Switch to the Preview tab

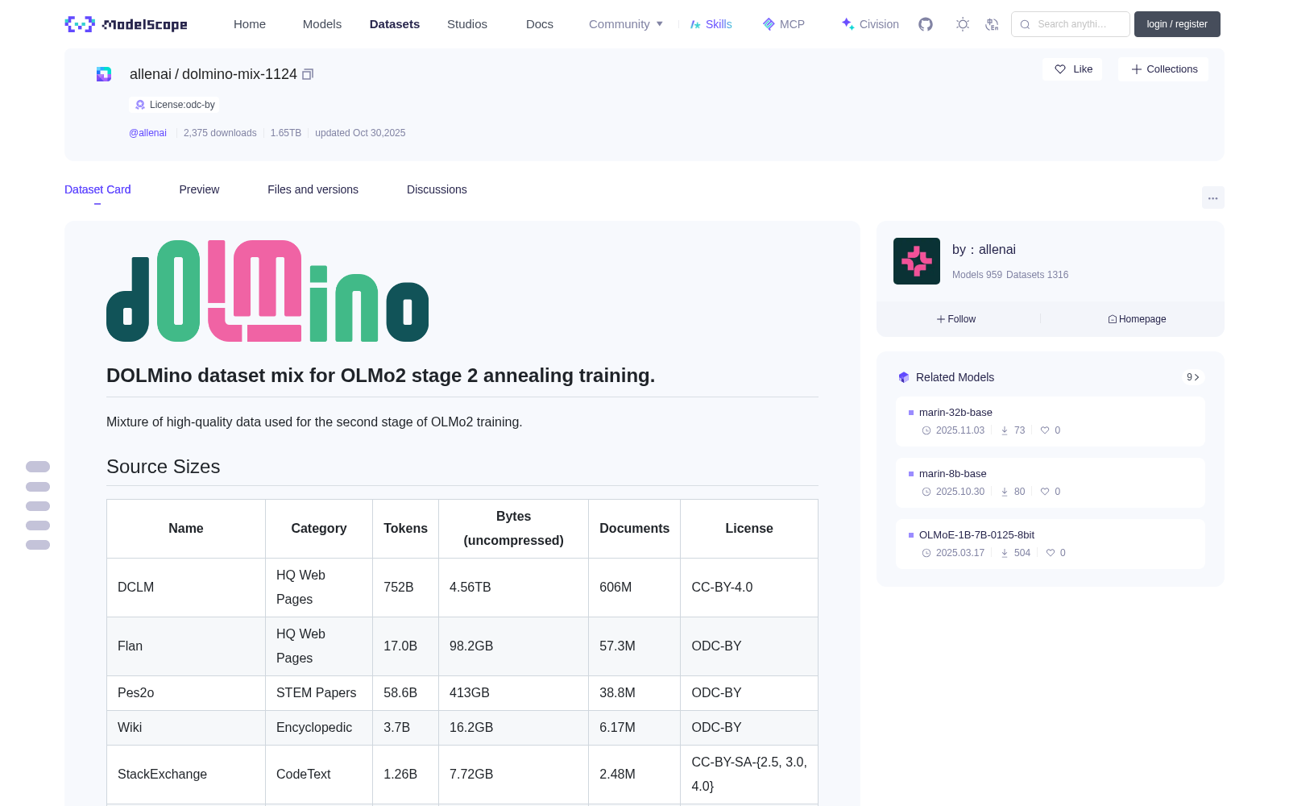pyautogui.click(x=199, y=189)
